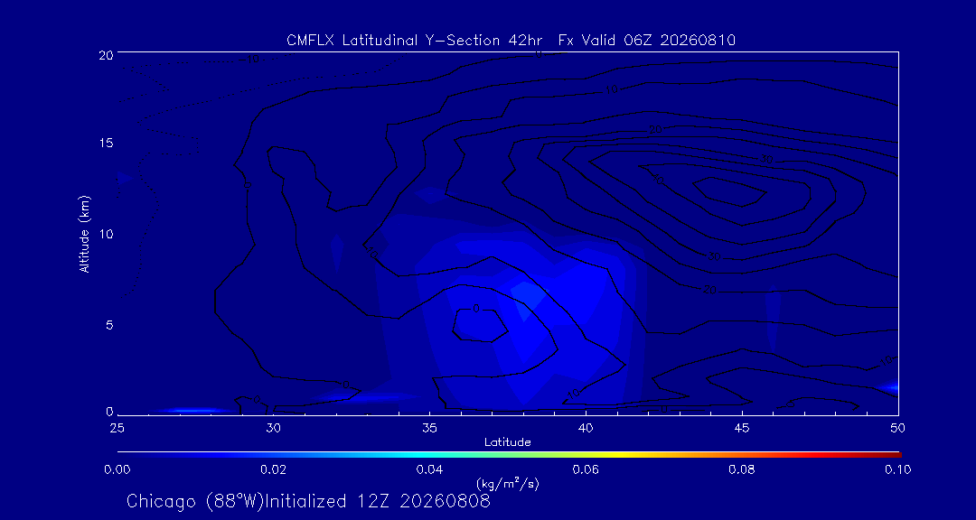The image size is (976, 520).
Task: Click the CMFLX Latitudinal Y-Section plot title
Action: click(511, 41)
